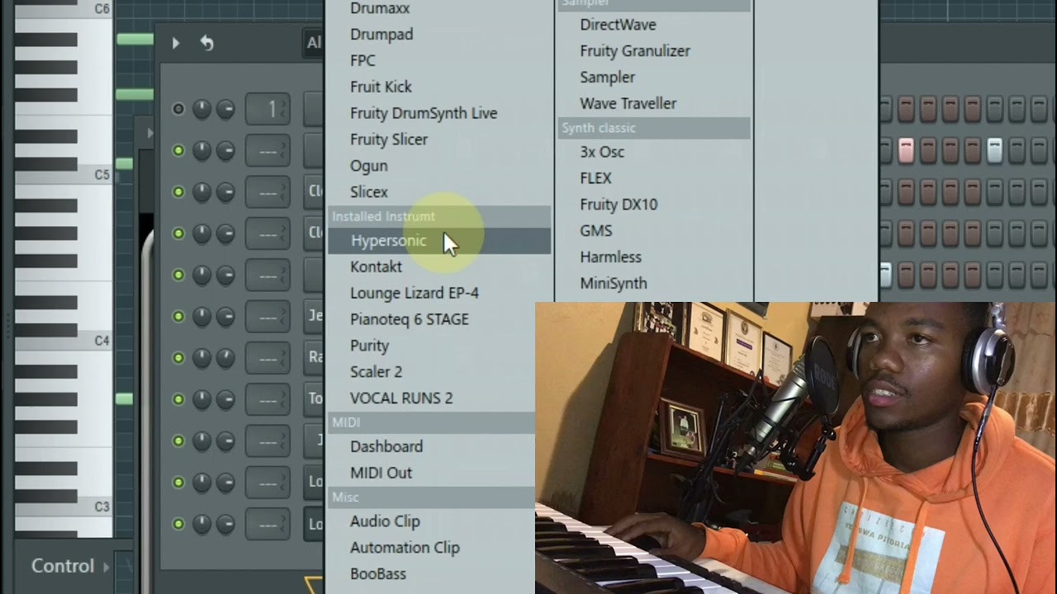
Task: Click the 'Misc' section header
Action: [x=431, y=497]
